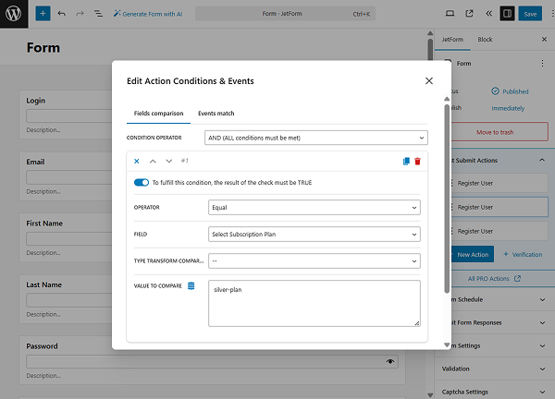
Task: Click the Save button
Action: 530,14
